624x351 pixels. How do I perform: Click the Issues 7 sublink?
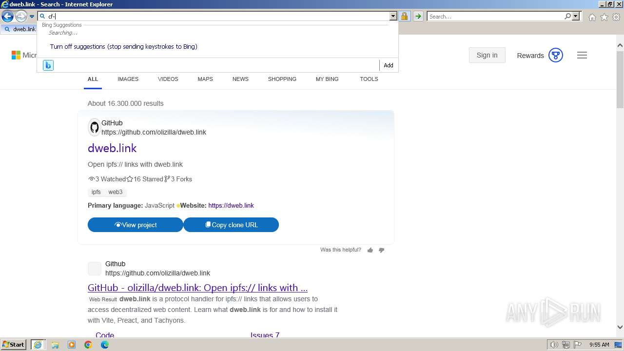(265, 335)
